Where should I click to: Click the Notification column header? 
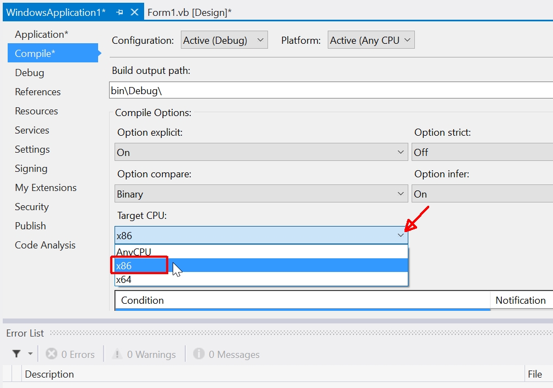tap(520, 300)
